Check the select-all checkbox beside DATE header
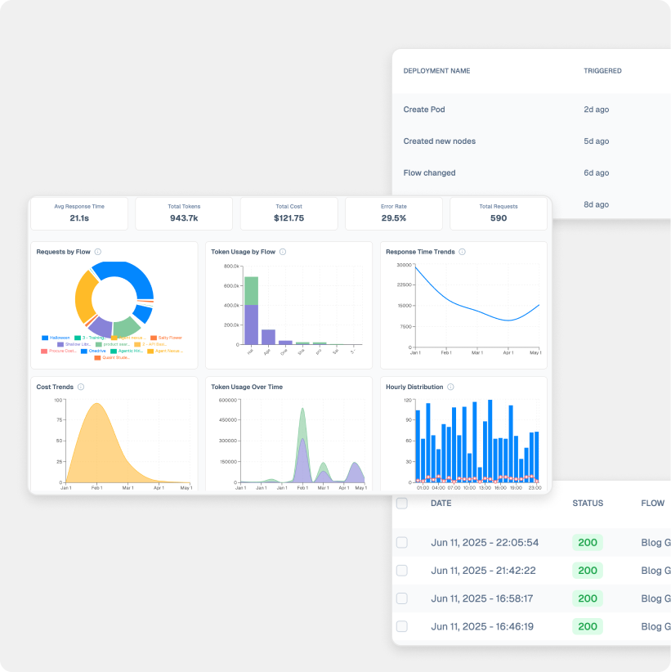Screen dimensions: 671x672 [x=402, y=503]
